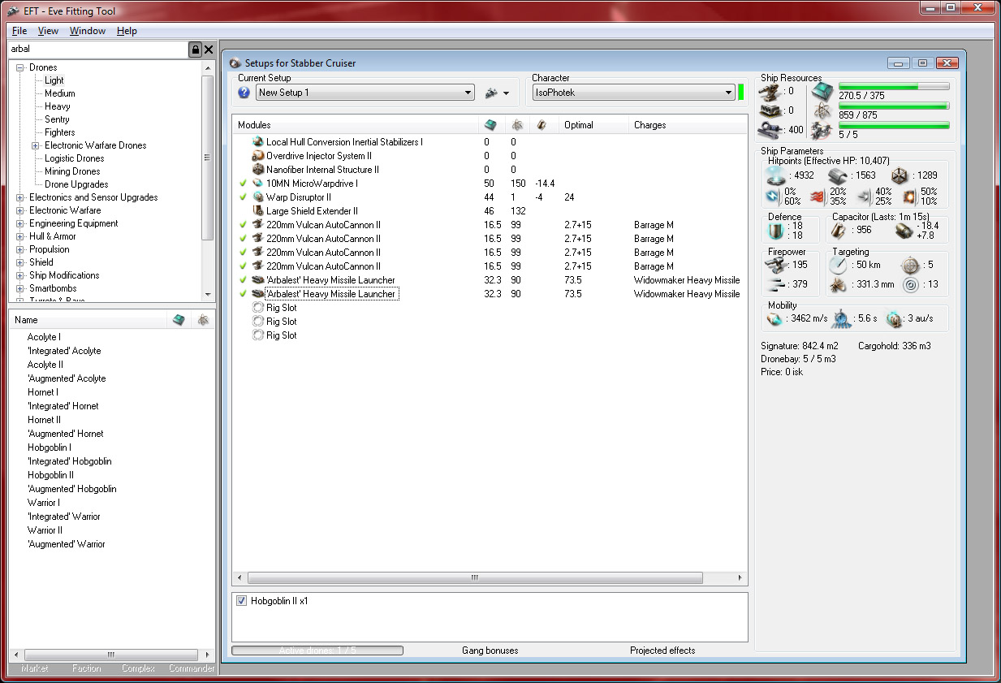The height and width of the screenshot is (683, 1001).
Task: Expand the Propulsion node
Action: point(20,249)
